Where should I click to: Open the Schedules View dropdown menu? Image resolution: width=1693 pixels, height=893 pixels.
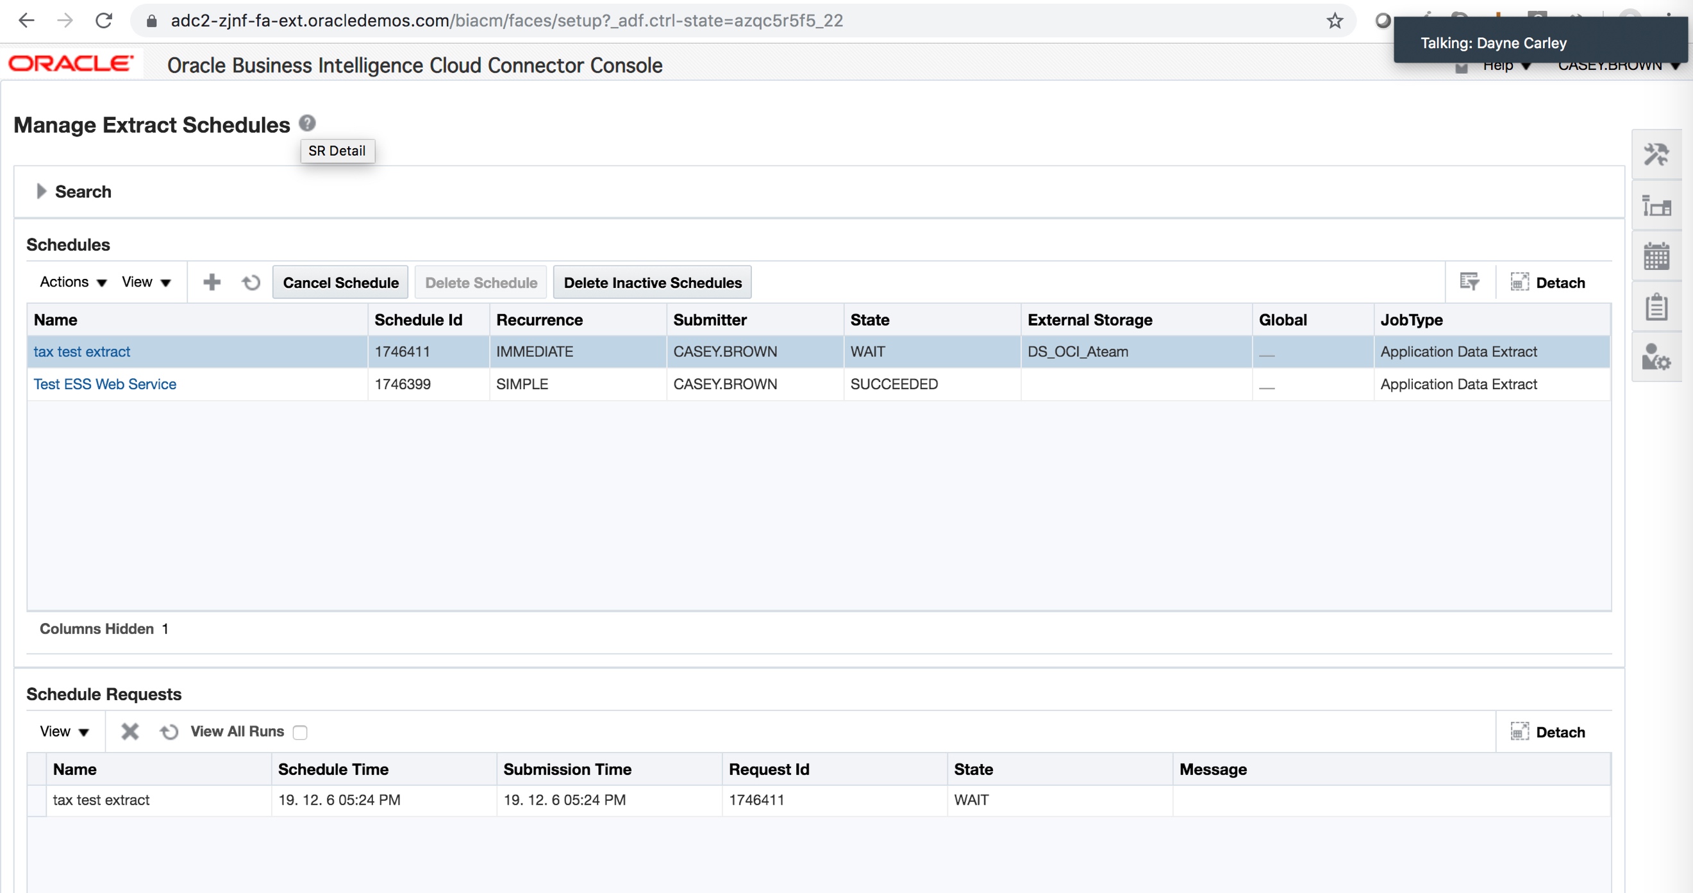[146, 282]
